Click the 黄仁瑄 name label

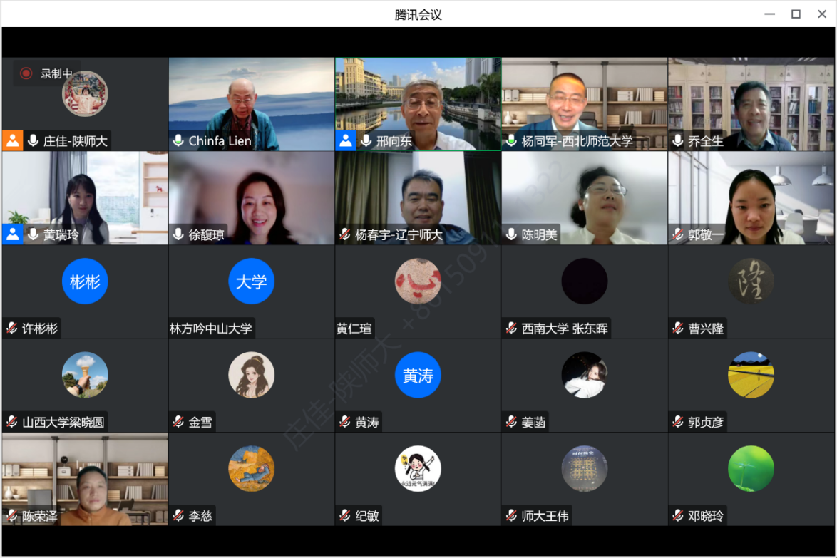pos(354,329)
